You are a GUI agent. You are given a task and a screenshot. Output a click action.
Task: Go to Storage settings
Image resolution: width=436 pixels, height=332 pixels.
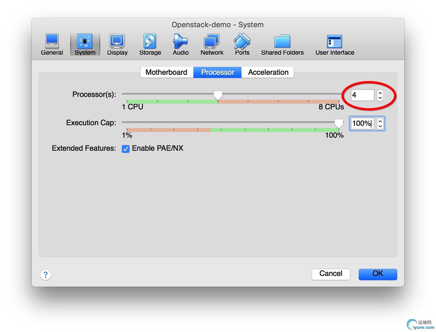tap(150, 44)
